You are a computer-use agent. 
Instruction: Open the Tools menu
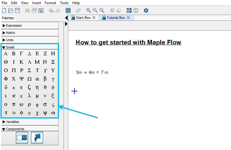click(64, 3)
